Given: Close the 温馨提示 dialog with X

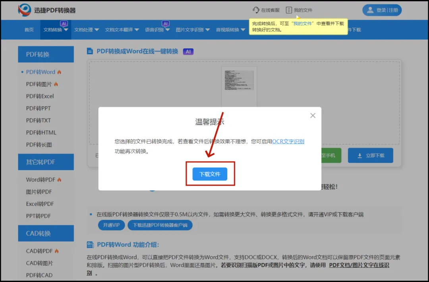Looking at the screenshot, I should [x=313, y=115].
